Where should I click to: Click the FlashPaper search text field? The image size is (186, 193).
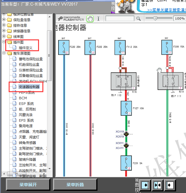[x=120, y=19]
